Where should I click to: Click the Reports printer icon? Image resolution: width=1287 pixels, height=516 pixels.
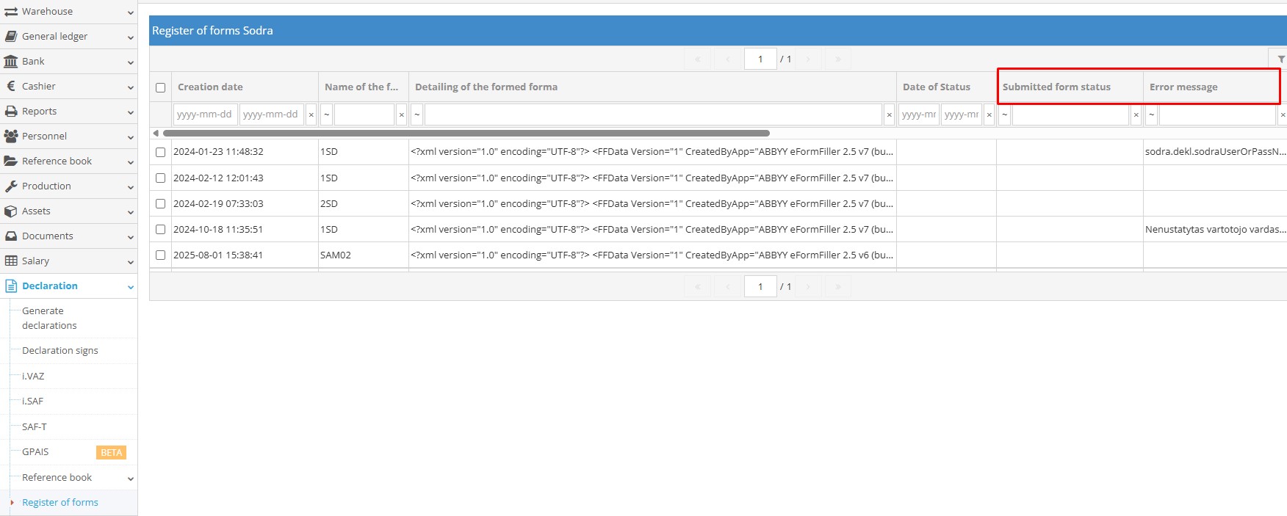pyautogui.click(x=11, y=112)
